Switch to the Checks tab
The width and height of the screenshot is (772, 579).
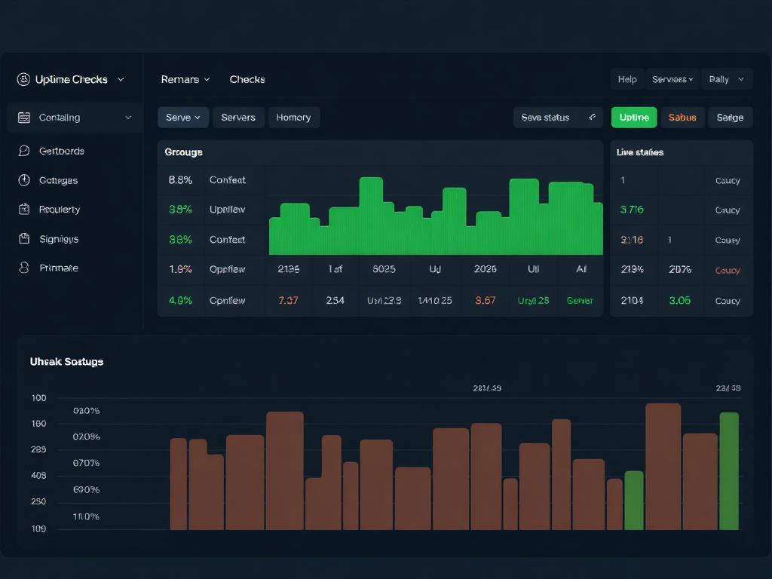pyautogui.click(x=247, y=79)
